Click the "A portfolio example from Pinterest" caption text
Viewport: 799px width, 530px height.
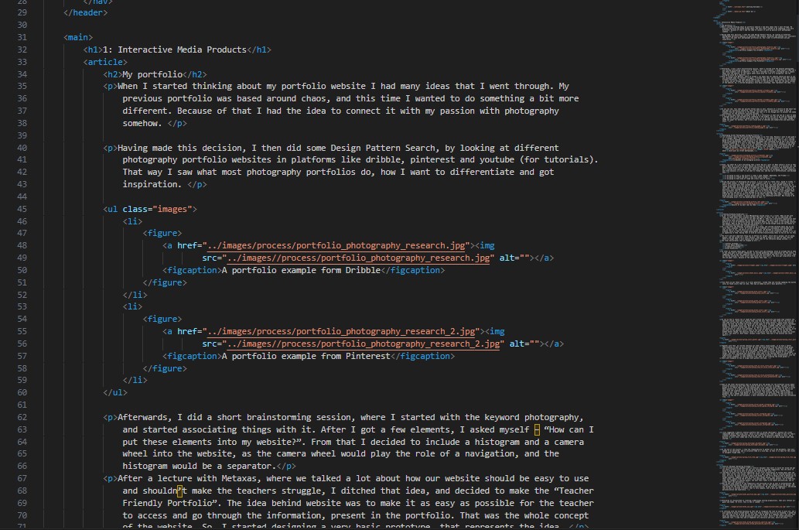[x=306, y=356]
